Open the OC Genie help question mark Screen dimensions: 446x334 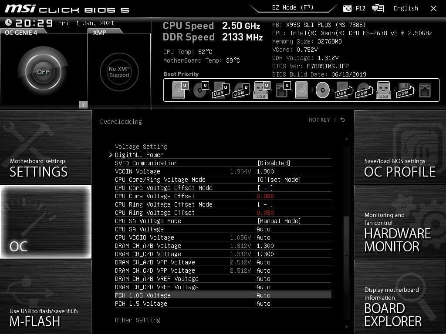[83, 104]
